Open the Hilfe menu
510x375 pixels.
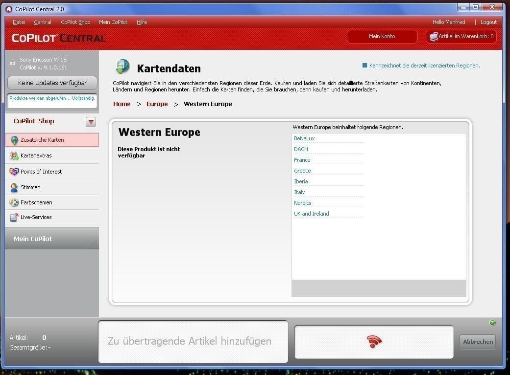point(142,22)
